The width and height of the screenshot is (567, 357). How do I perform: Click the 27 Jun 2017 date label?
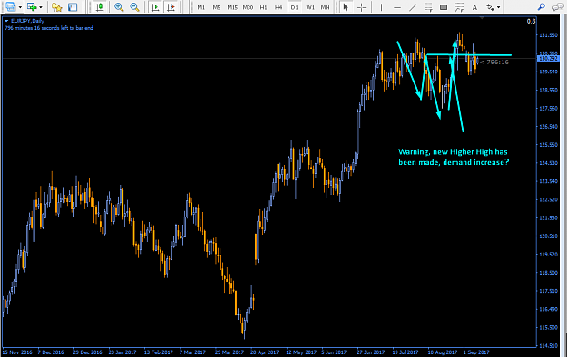[371, 352]
